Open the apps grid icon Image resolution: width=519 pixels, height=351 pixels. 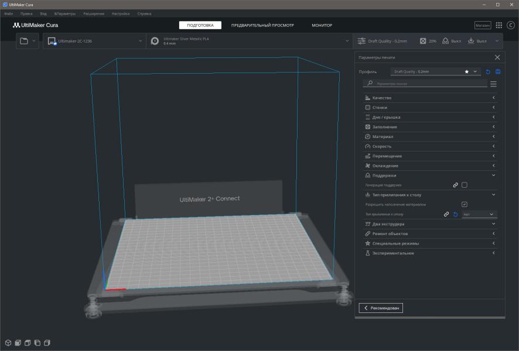click(498, 25)
